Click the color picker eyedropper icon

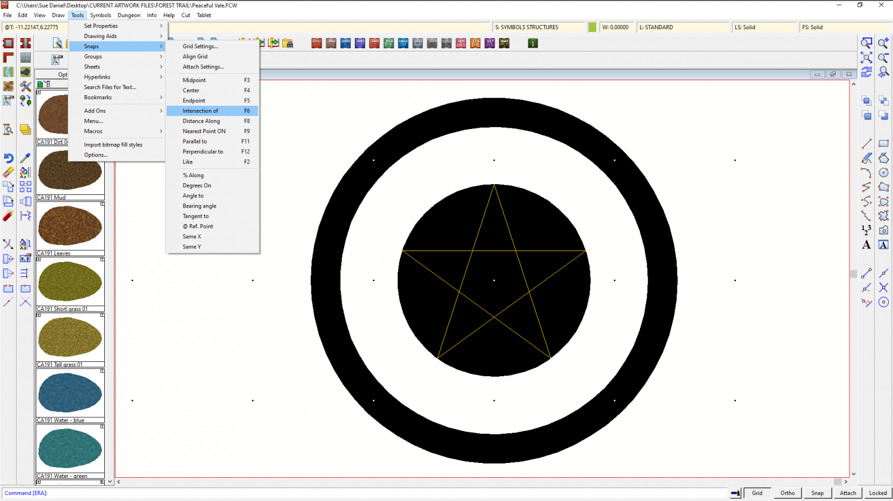(x=25, y=158)
